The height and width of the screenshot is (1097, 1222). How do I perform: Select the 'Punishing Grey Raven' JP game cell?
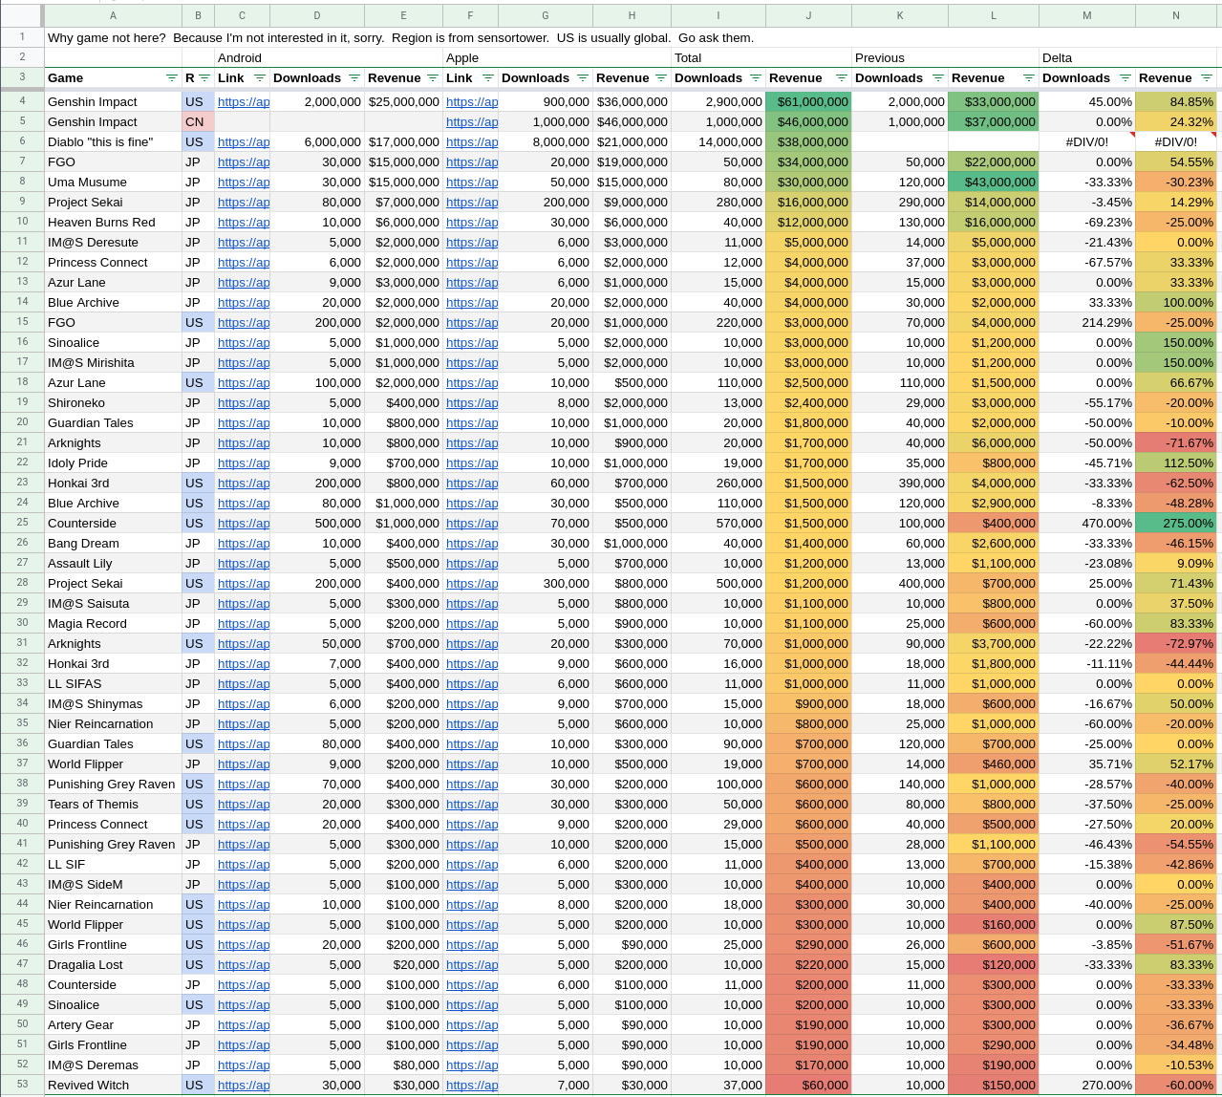[x=113, y=845]
